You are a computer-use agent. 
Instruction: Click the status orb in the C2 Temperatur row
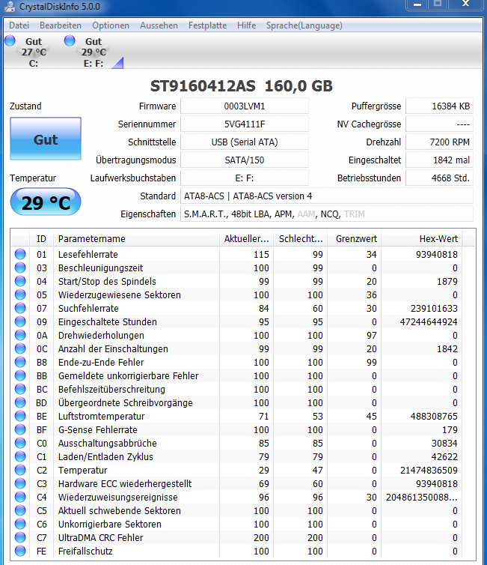click(x=20, y=470)
